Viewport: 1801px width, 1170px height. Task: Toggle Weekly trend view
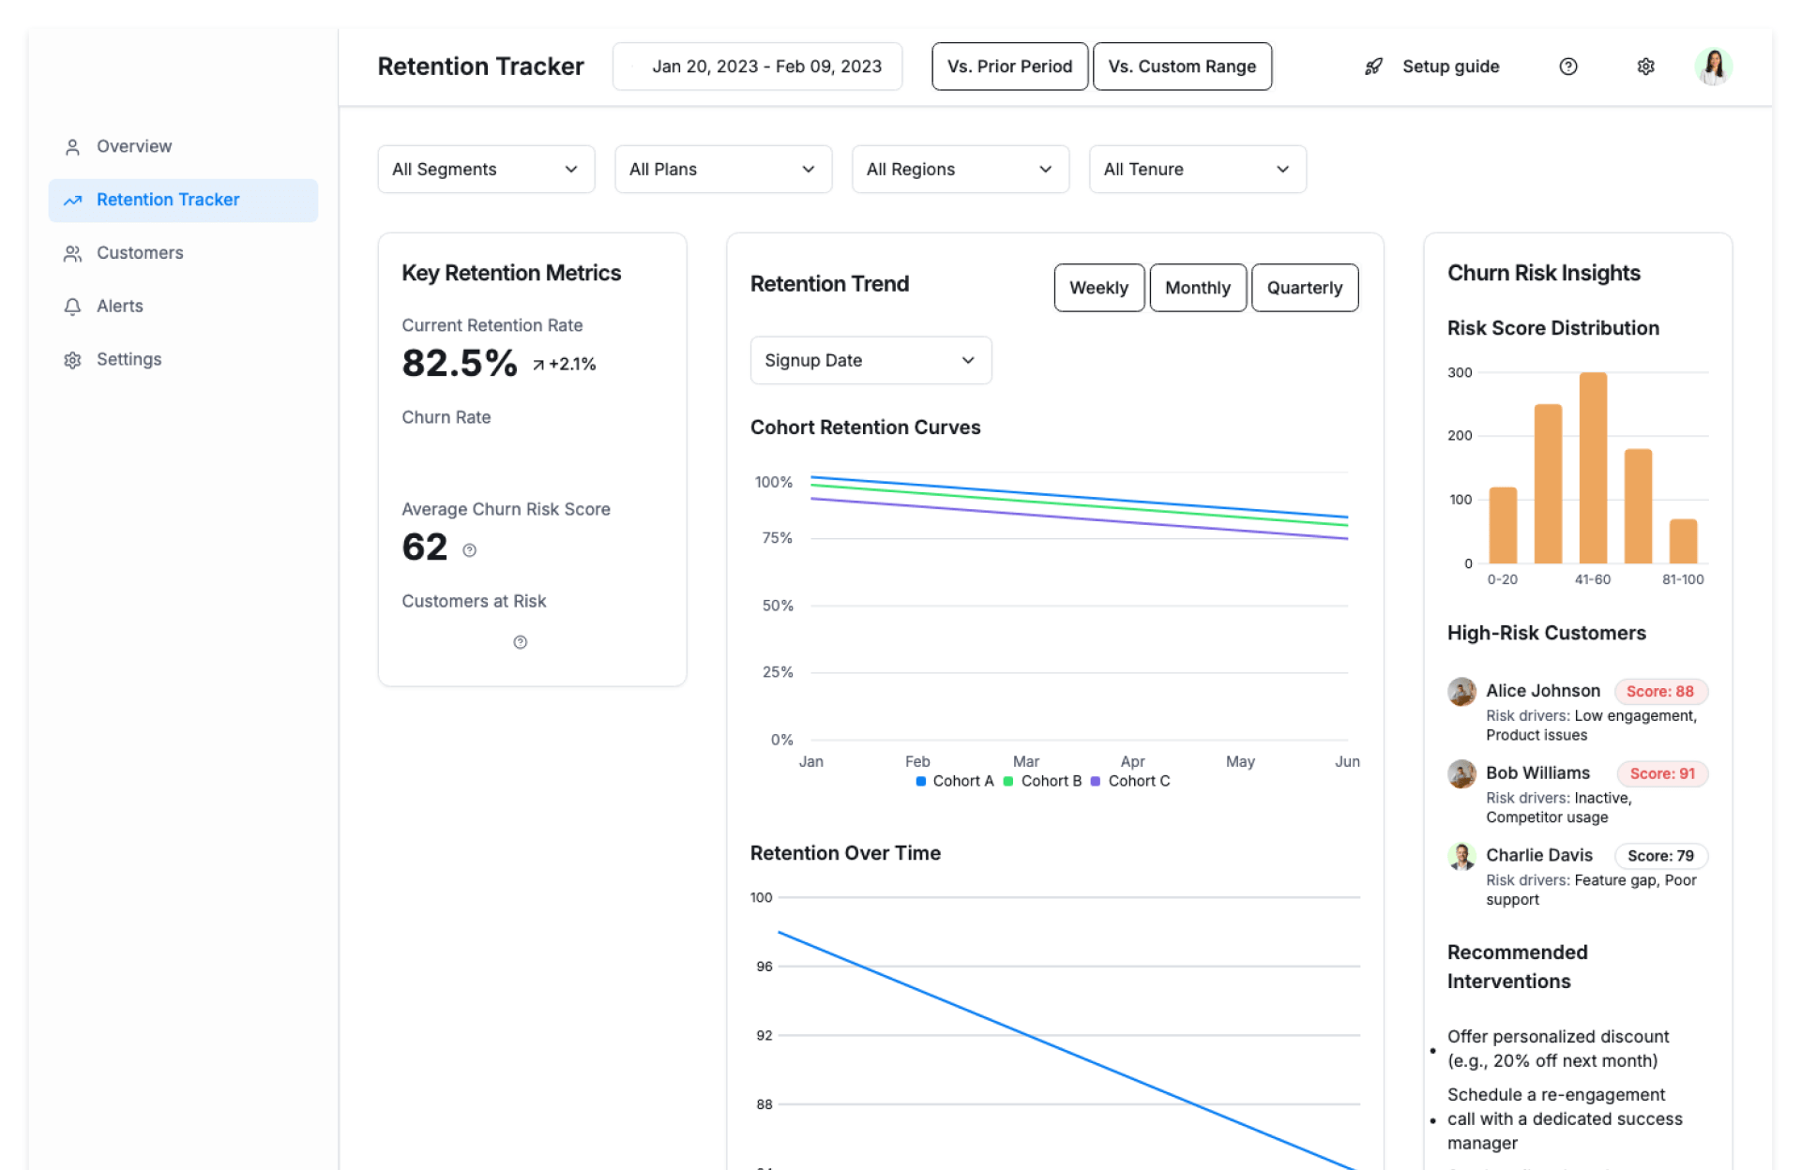(1098, 288)
